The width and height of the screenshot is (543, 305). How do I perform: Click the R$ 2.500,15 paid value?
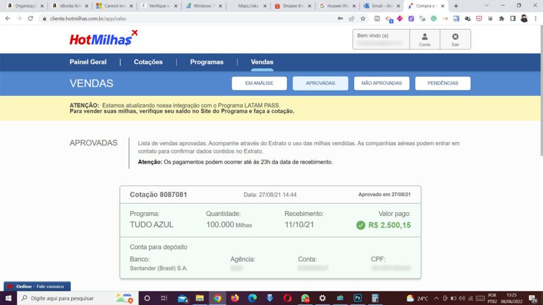click(x=389, y=225)
